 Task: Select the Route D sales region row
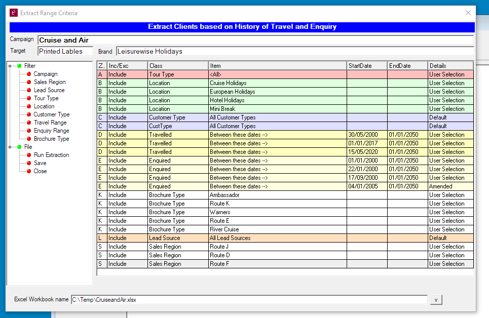(x=285, y=255)
